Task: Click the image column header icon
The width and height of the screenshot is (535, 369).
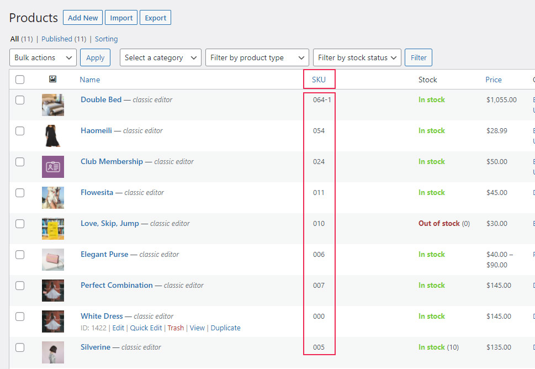Action: coord(52,80)
